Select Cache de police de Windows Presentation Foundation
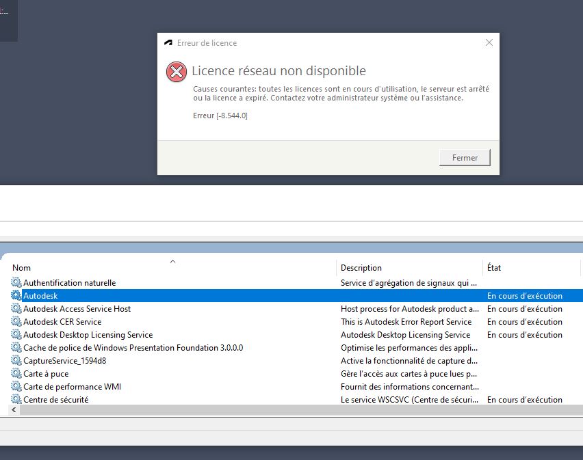The height and width of the screenshot is (460, 583). point(133,348)
